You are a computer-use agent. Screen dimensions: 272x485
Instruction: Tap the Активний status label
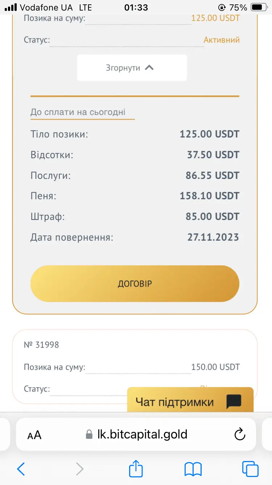222,40
